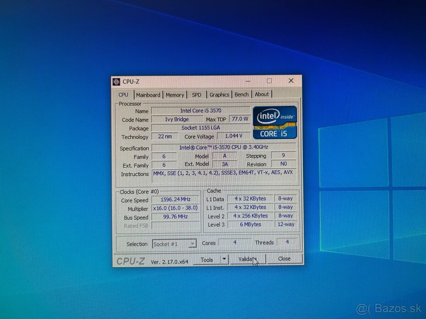Open the Bench tab
The image size is (426, 319).
(x=241, y=94)
